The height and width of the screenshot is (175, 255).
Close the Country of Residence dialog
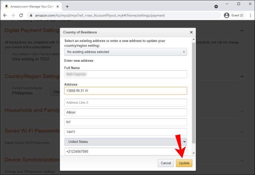click(191, 32)
